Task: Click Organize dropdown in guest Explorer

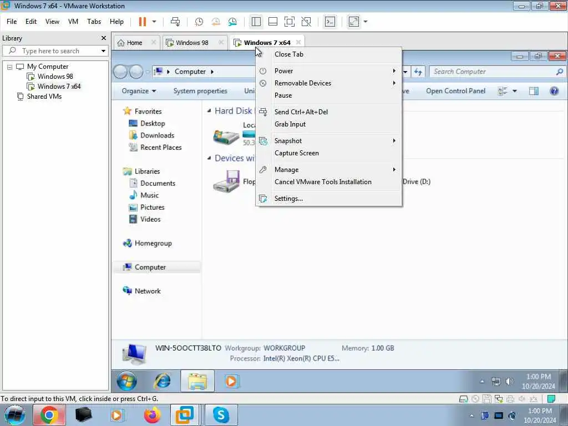Action: coord(139,91)
